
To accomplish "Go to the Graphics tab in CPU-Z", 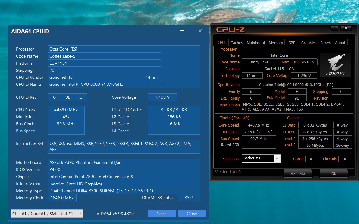I will tap(309, 43).
